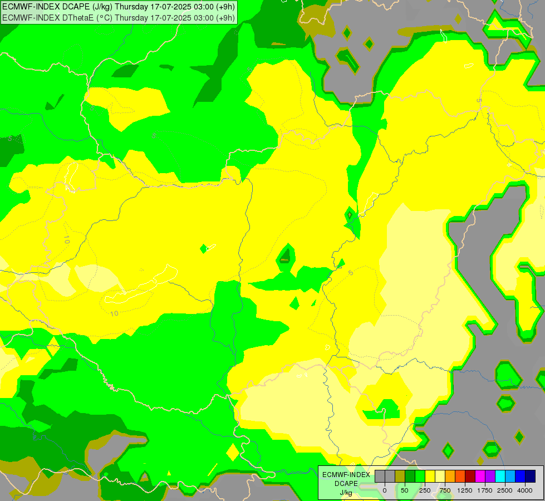
Task: Click the dark red legend swatch
Action: coord(470,476)
